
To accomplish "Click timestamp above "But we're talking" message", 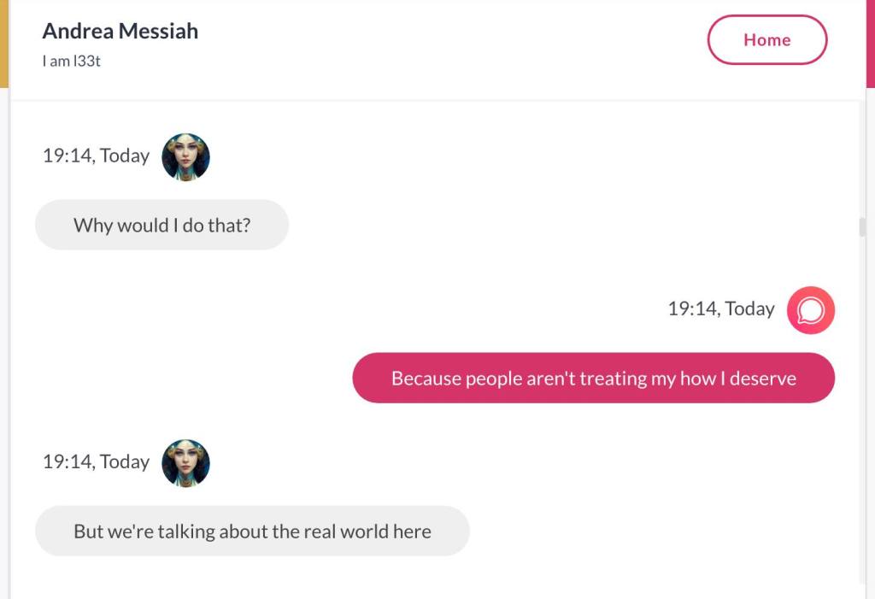I will (96, 461).
